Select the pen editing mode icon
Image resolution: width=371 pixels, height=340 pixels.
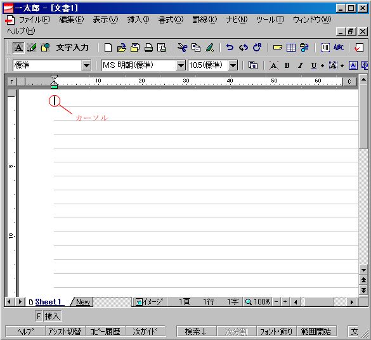[32, 48]
